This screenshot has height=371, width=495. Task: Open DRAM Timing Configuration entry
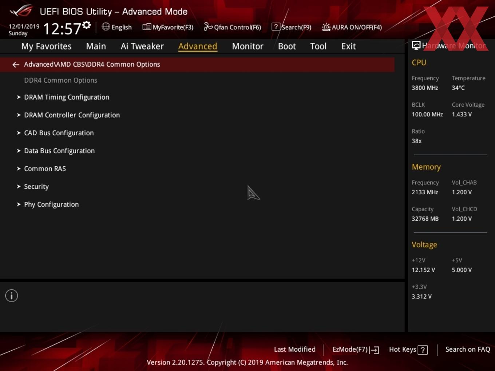67,97
